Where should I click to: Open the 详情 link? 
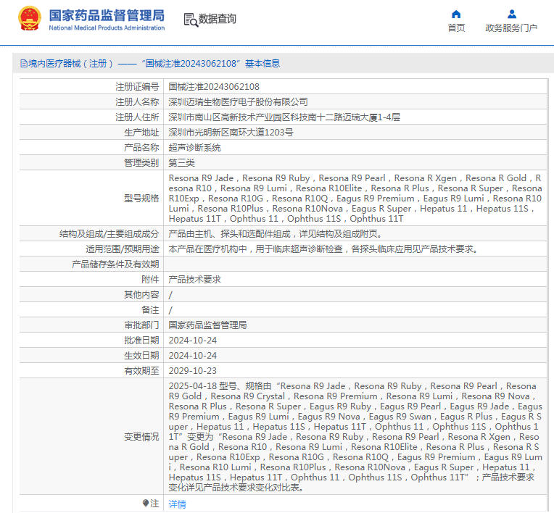(x=177, y=504)
